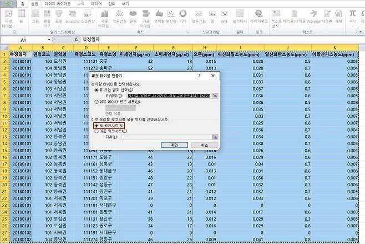
Task: Click 취소 to cancel the pivot dialog
Action: click(x=205, y=145)
